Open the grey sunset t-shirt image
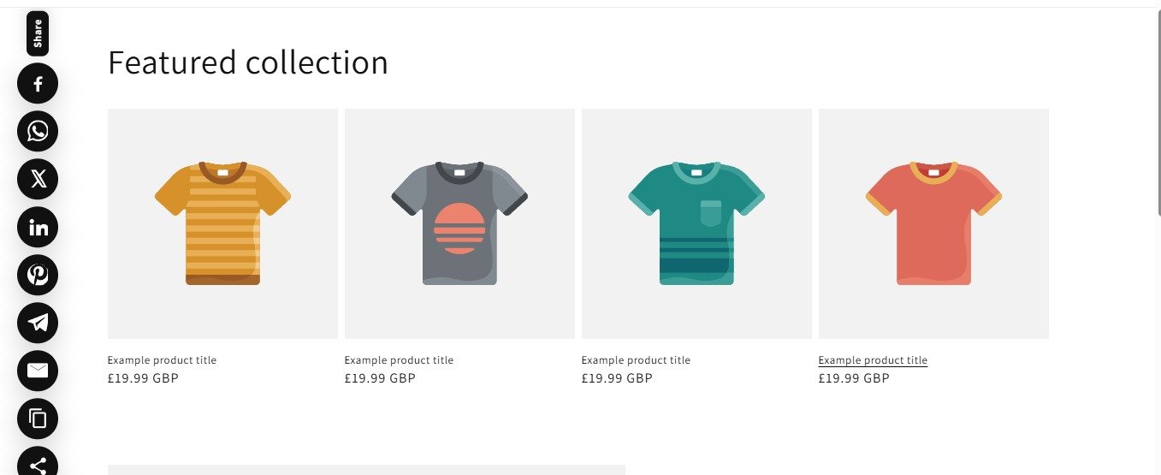This screenshot has width=1161, height=475. [x=459, y=223]
